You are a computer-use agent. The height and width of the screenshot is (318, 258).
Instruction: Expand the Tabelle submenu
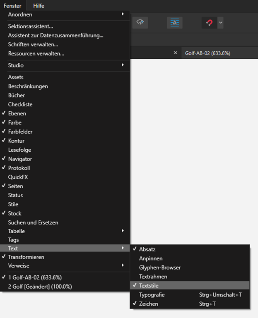pos(65,231)
